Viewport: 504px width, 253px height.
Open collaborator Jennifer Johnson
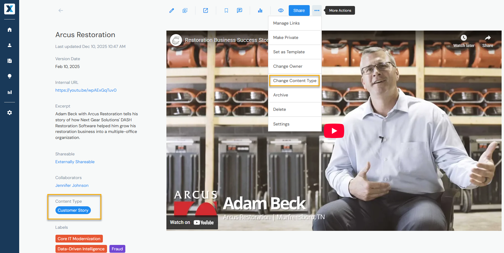72,185
